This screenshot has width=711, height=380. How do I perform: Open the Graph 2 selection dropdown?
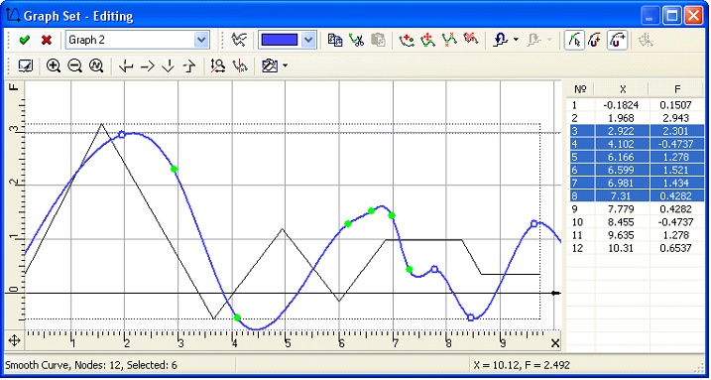(x=138, y=41)
